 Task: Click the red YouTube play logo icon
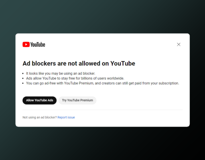(x=26, y=44)
